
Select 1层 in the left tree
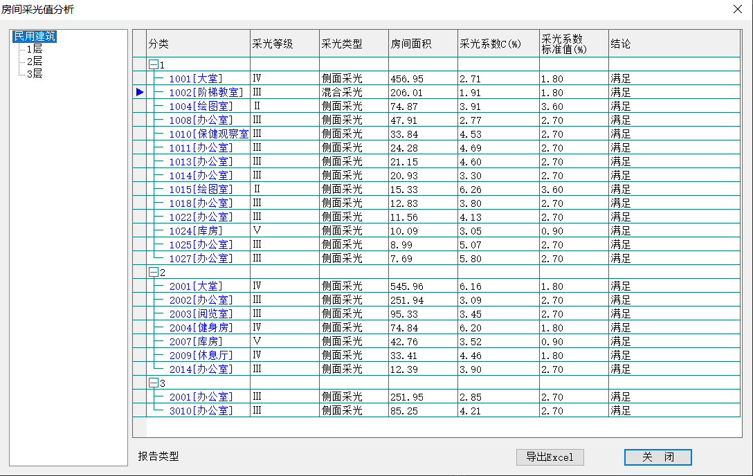coord(34,49)
